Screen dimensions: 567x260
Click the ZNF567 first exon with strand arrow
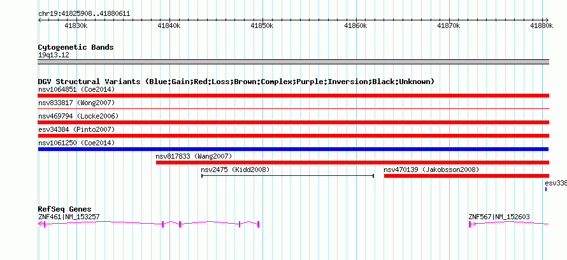click(471, 224)
